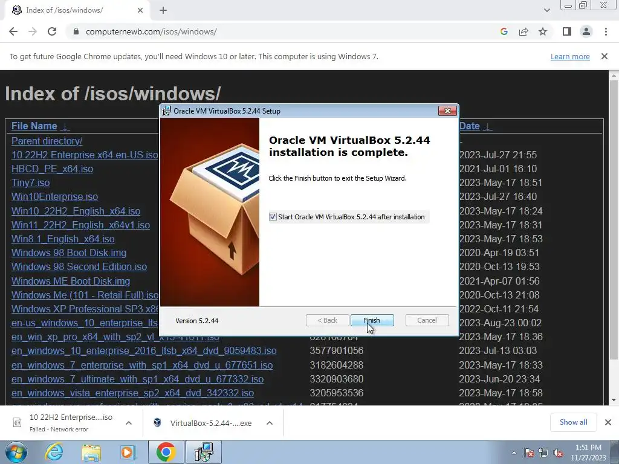This screenshot has height=464, width=619.
Task: Click Learn more about Chrome updates
Action: [570, 56]
